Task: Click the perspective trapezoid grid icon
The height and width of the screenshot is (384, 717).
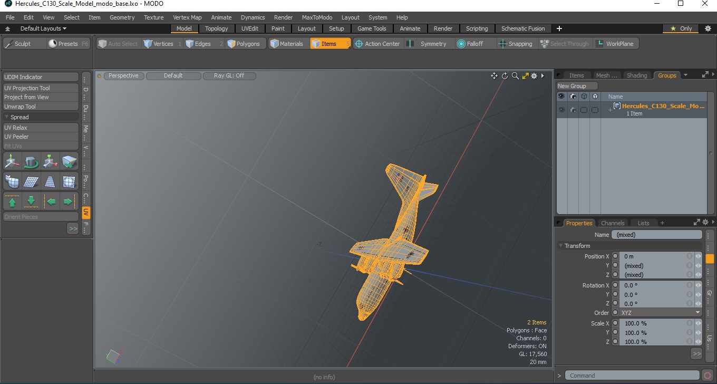Action: (50, 181)
